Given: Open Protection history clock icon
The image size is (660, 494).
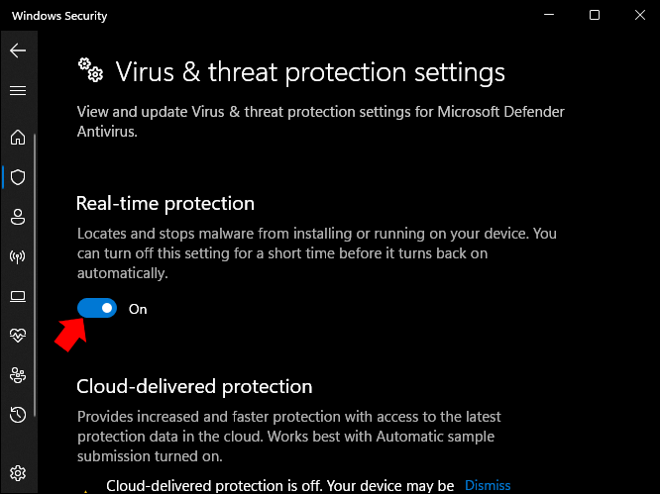Looking at the screenshot, I should (18, 415).
